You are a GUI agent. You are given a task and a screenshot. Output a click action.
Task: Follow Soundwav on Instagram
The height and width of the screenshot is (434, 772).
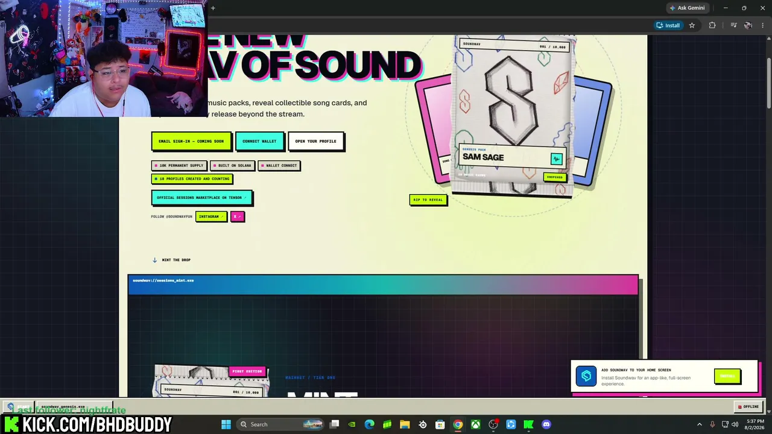click(x=211, y=216)
